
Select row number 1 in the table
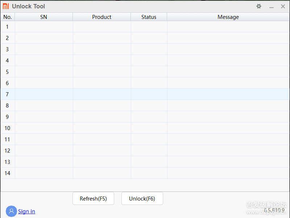pyautogui.click(x=7, y=27)
